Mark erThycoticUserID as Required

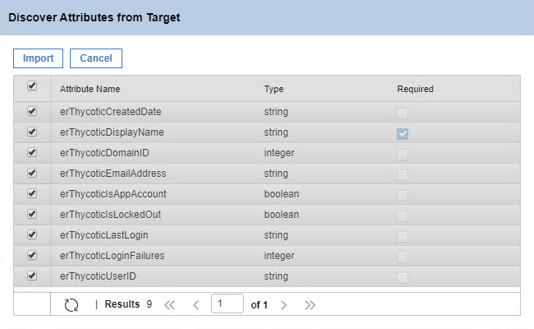403,277
